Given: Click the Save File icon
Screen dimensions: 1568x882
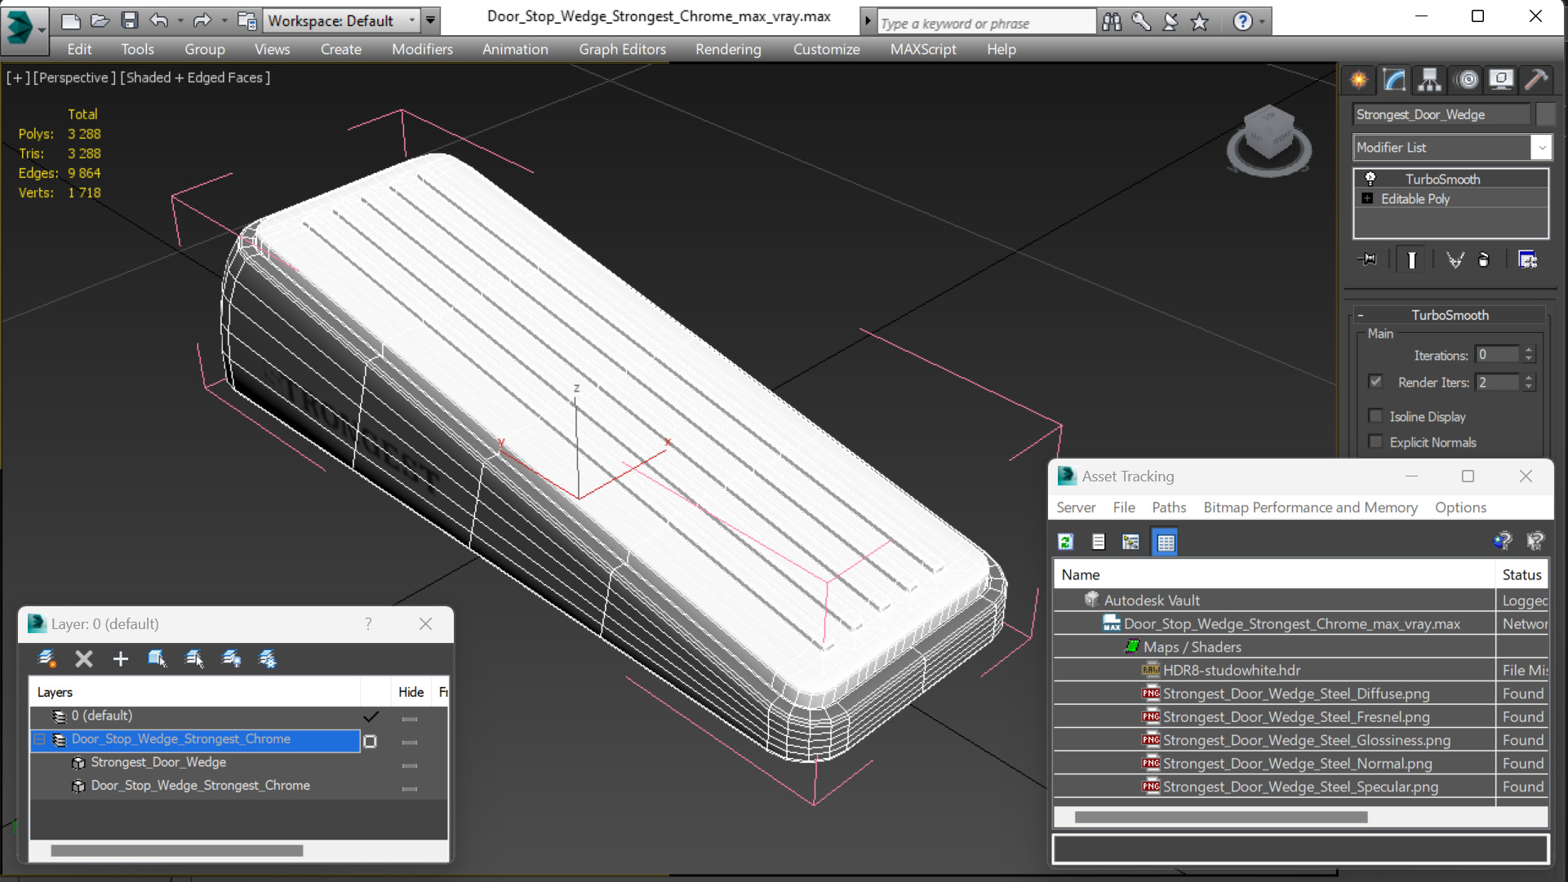Looking at the screenshot, I should tap(130, 20).
